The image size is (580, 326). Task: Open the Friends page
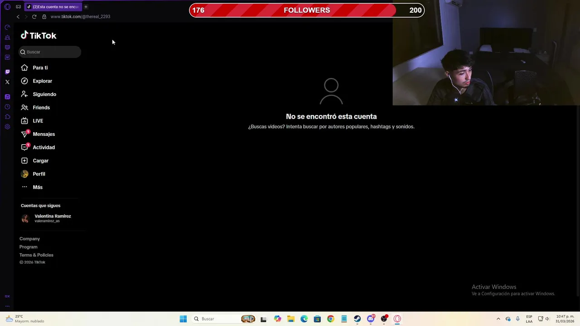click(x=35, y=108)
